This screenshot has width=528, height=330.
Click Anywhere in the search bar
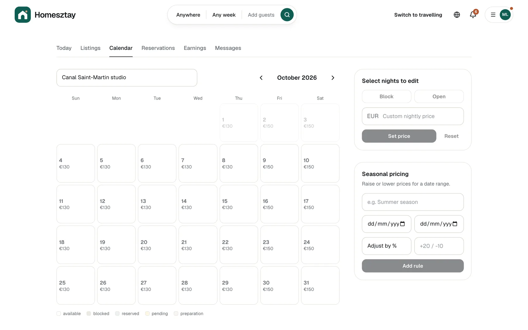coord(188,15)
